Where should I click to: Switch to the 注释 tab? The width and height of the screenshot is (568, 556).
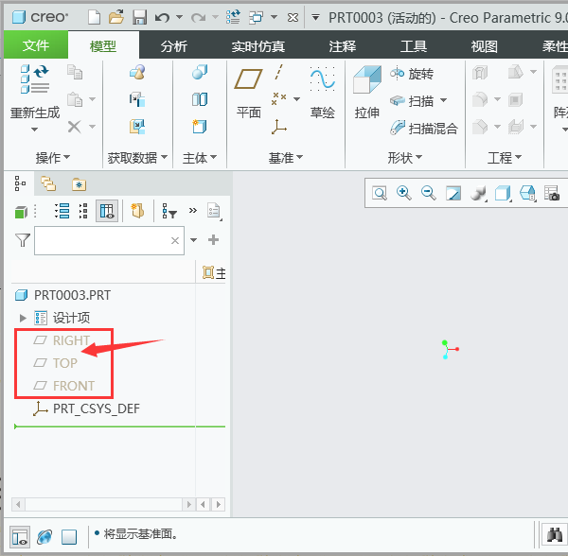(343, 46)
